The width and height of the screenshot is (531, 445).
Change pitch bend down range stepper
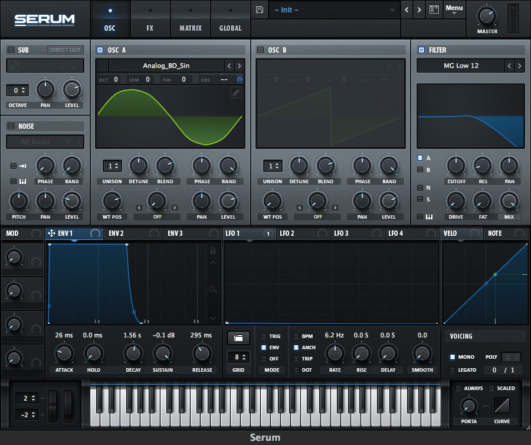coord(27,414)
